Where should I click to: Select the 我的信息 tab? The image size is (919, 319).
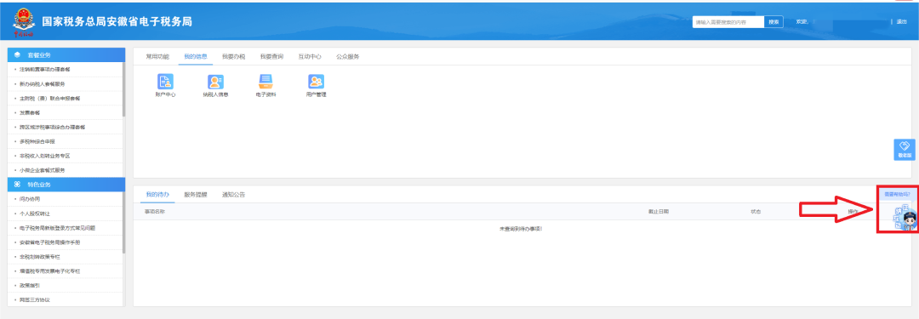(195, 57)
